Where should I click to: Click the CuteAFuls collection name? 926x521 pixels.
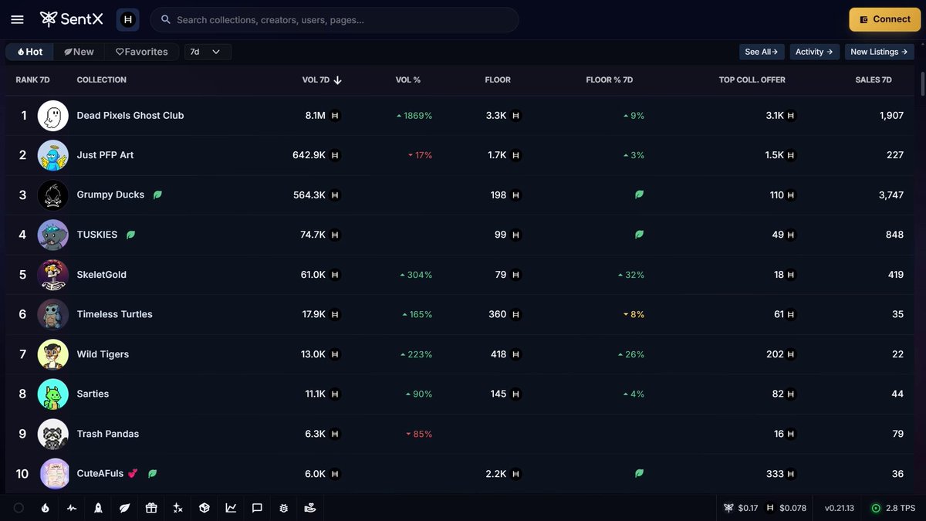100,473
